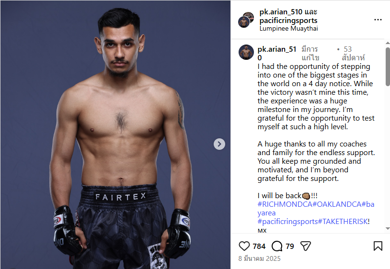Click the fighter photo
This screenshot has height=269, width=390.
click(x=115, y=134)
